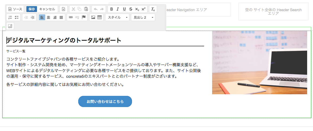Screen dimensions: 313x131
Task: Cancel editing with キャンセル button
Action: [47, 9]
